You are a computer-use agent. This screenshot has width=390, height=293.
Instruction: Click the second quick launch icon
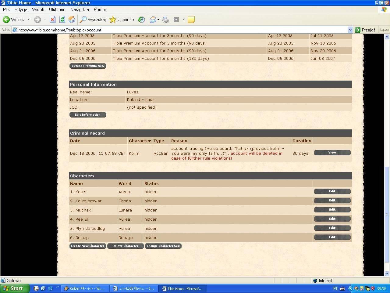click(43, 288)
